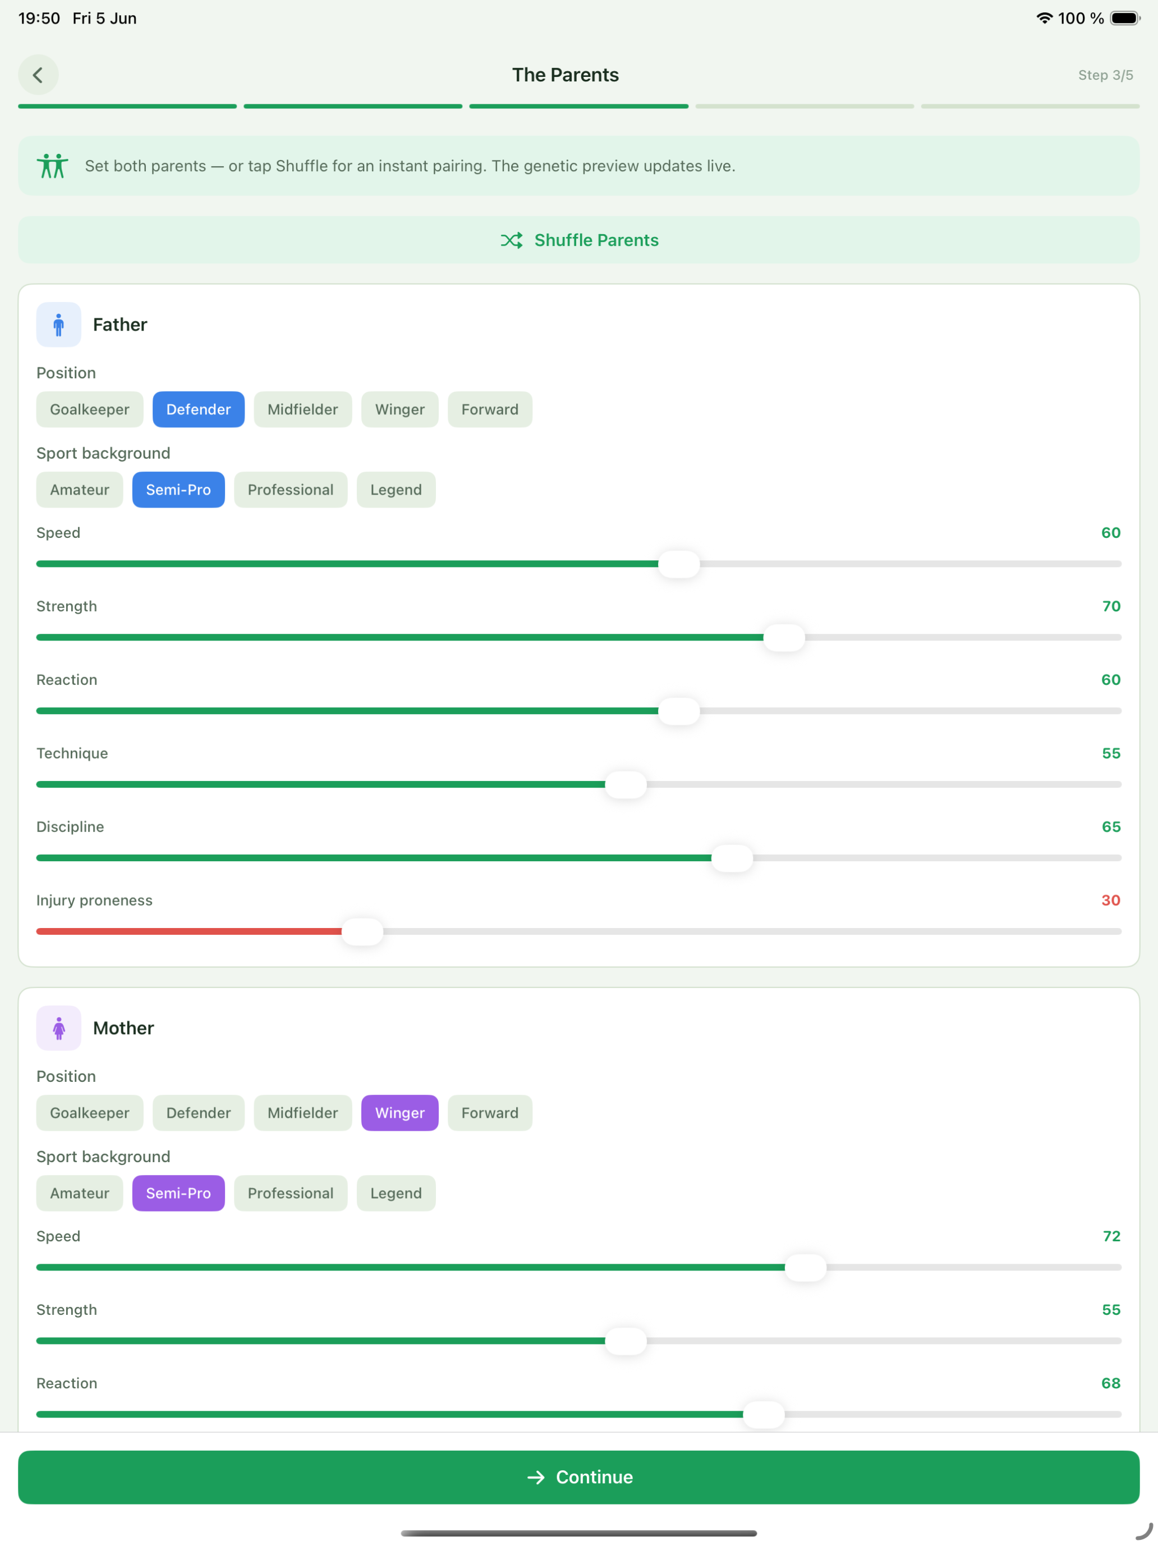This screenshot has height=1545, width=1158.
Task: Set Mother's sport background to Legend
Action: [396, 1193]
